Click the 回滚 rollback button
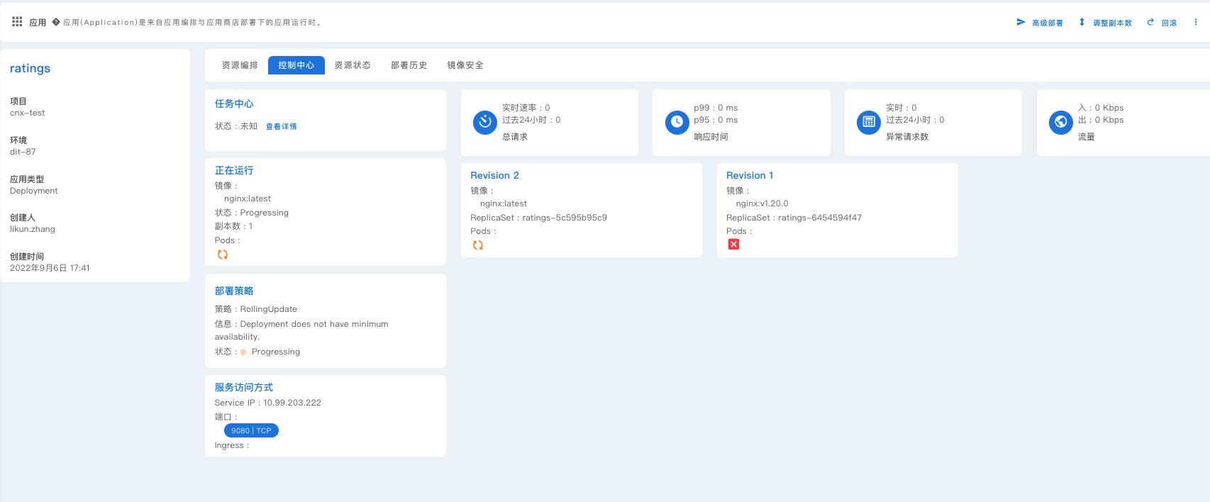1210x502 pixels. pos(1162,23)
